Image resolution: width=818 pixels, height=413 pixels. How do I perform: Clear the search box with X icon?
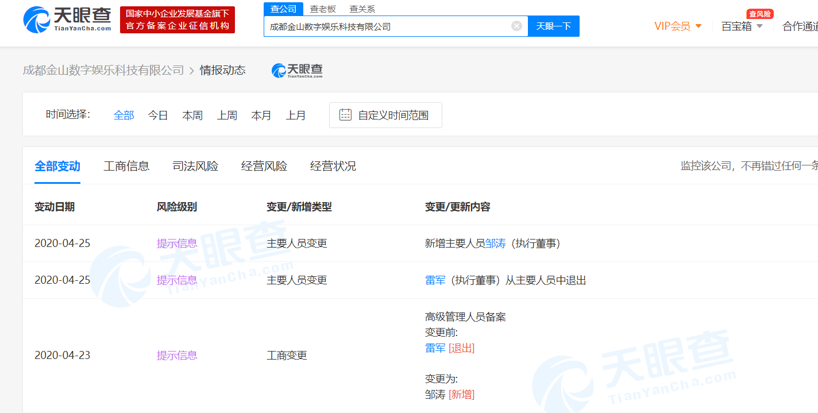516,26
